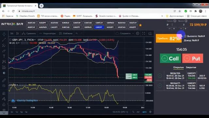Decrease the trade time with minus
This screenshot has width=209, height=118.
(181, 29)
